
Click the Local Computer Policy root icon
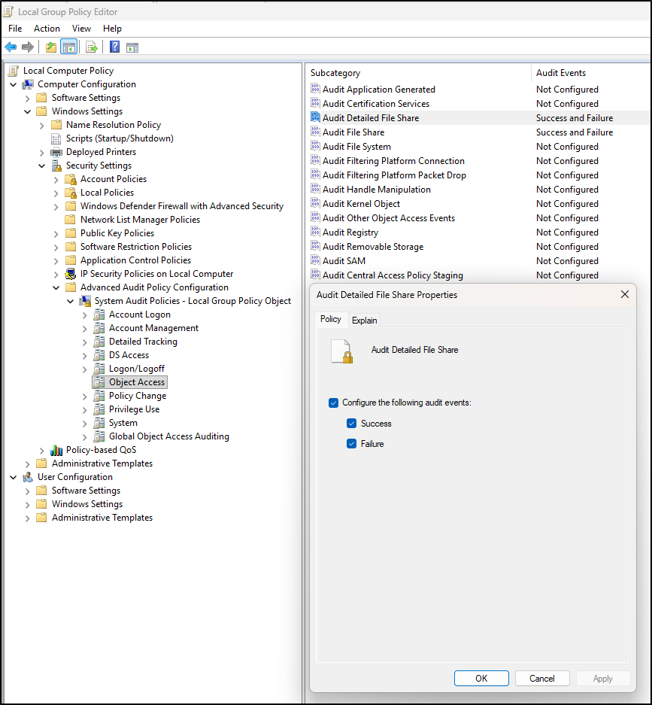(14, 71)
